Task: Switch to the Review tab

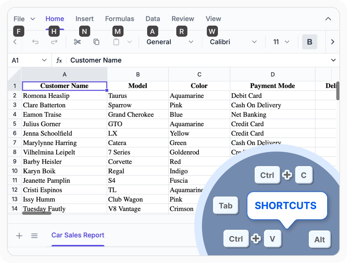Action: tap(183, 19)
